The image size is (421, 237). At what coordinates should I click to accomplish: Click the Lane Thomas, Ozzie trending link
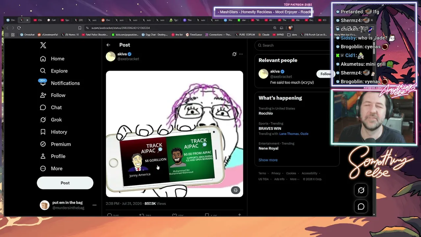(x=294, y=134)
